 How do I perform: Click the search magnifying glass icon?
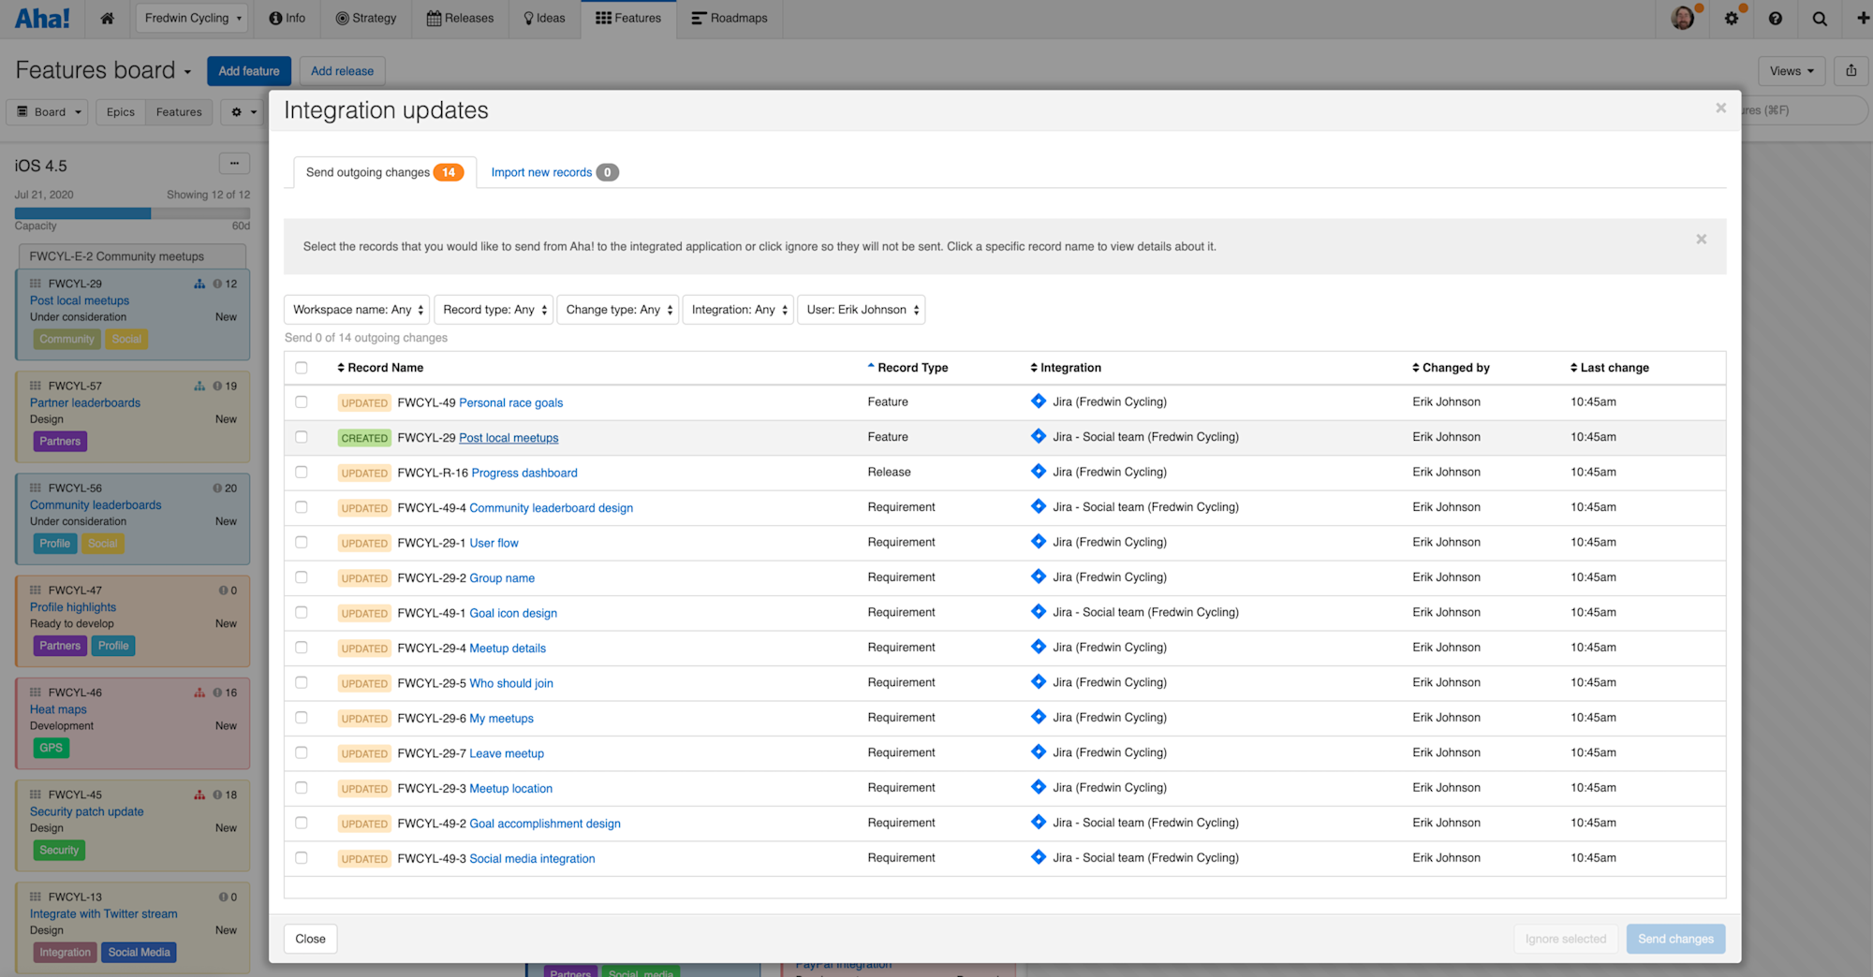pos(1820,18)
